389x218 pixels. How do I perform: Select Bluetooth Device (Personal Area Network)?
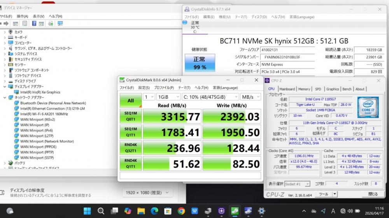53,103
